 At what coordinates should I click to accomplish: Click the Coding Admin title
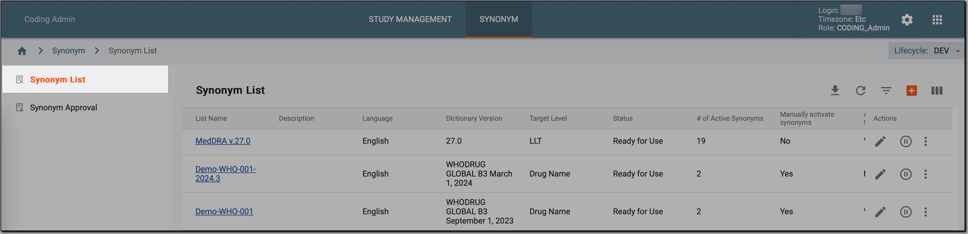click(x=50, y=19)
